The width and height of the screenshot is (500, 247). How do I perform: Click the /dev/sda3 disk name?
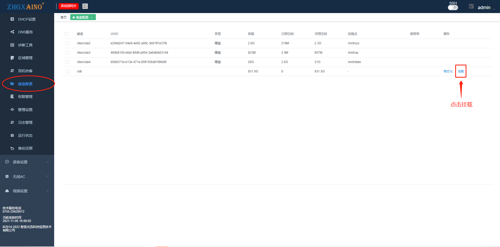click(84, 53)
